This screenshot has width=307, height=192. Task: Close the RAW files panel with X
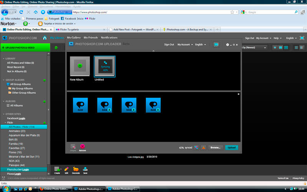(x=238, y=94)
